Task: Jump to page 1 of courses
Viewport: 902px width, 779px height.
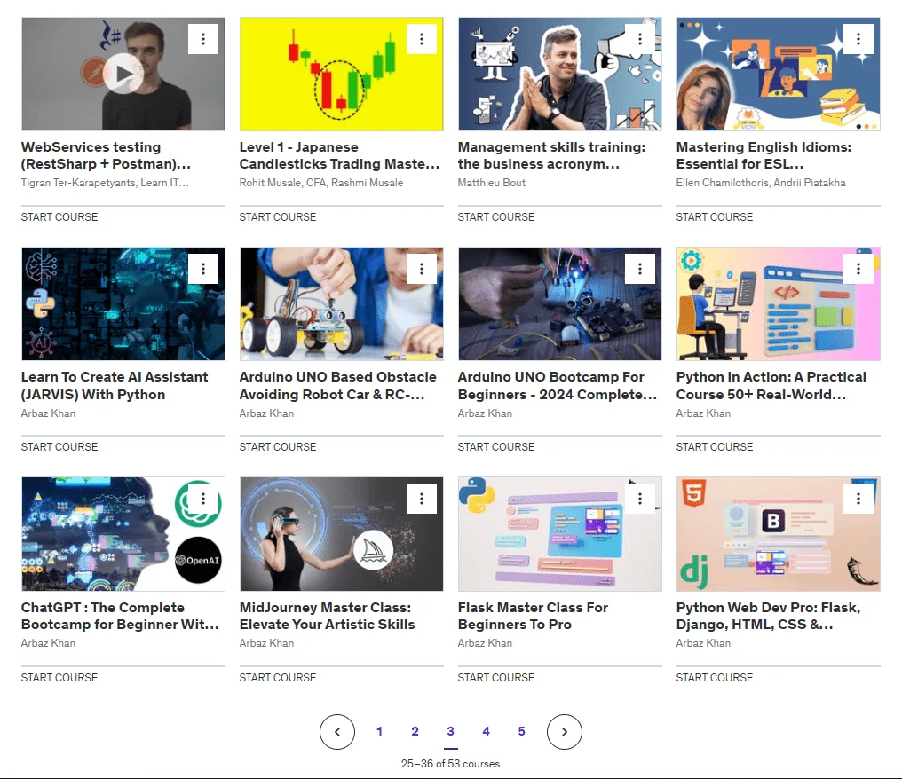Action: click(x=379, y=731)
